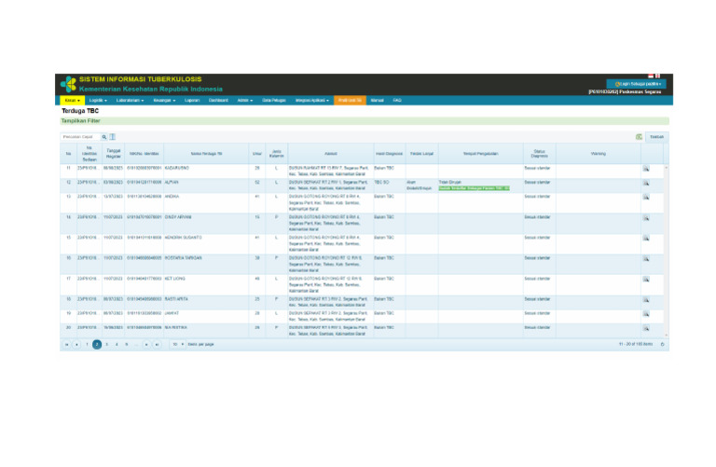This screenshot has height=467, width=716.
Task: Go to last page of results
Action: pos(157,345)
